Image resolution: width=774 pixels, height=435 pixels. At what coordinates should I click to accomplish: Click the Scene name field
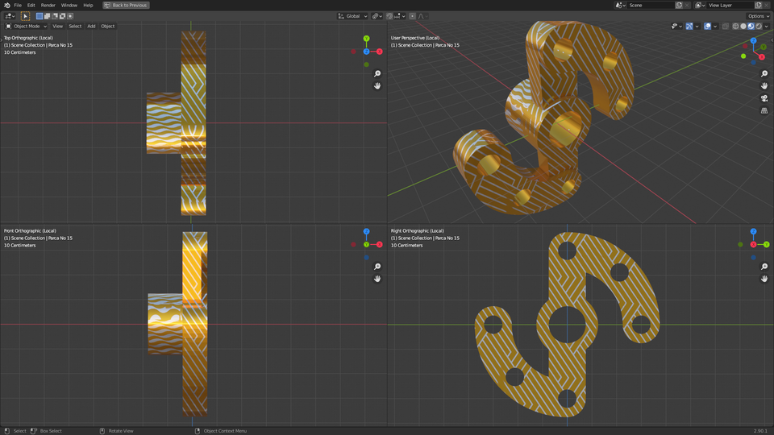(x=651, y=5)
